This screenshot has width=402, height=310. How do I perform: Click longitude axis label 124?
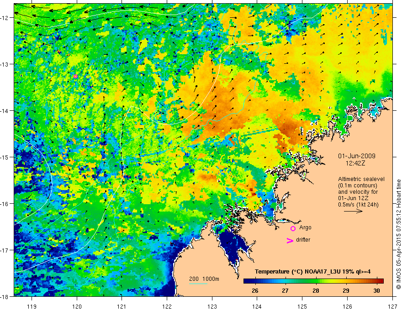click(257, 306)
